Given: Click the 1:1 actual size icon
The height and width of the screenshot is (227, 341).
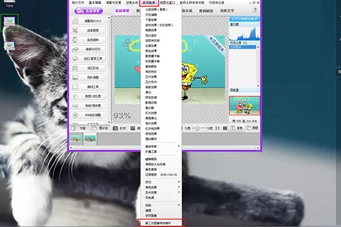Looking at the screenshot, I should point(217,129).
